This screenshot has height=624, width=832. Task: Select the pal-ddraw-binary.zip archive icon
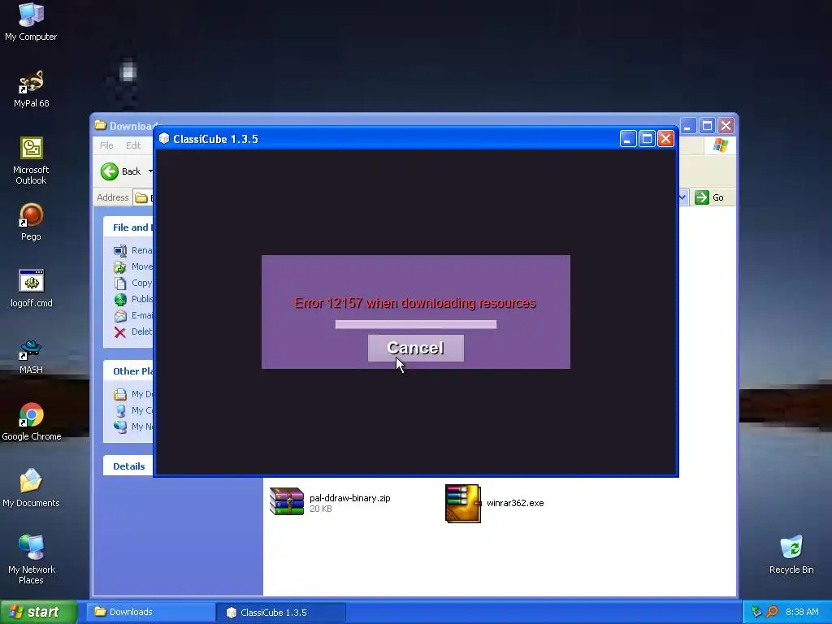(x=287, y=501)
